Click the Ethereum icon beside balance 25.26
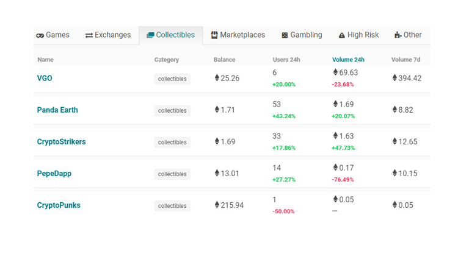Screen dimensions: 458x262 click(217, 77)
